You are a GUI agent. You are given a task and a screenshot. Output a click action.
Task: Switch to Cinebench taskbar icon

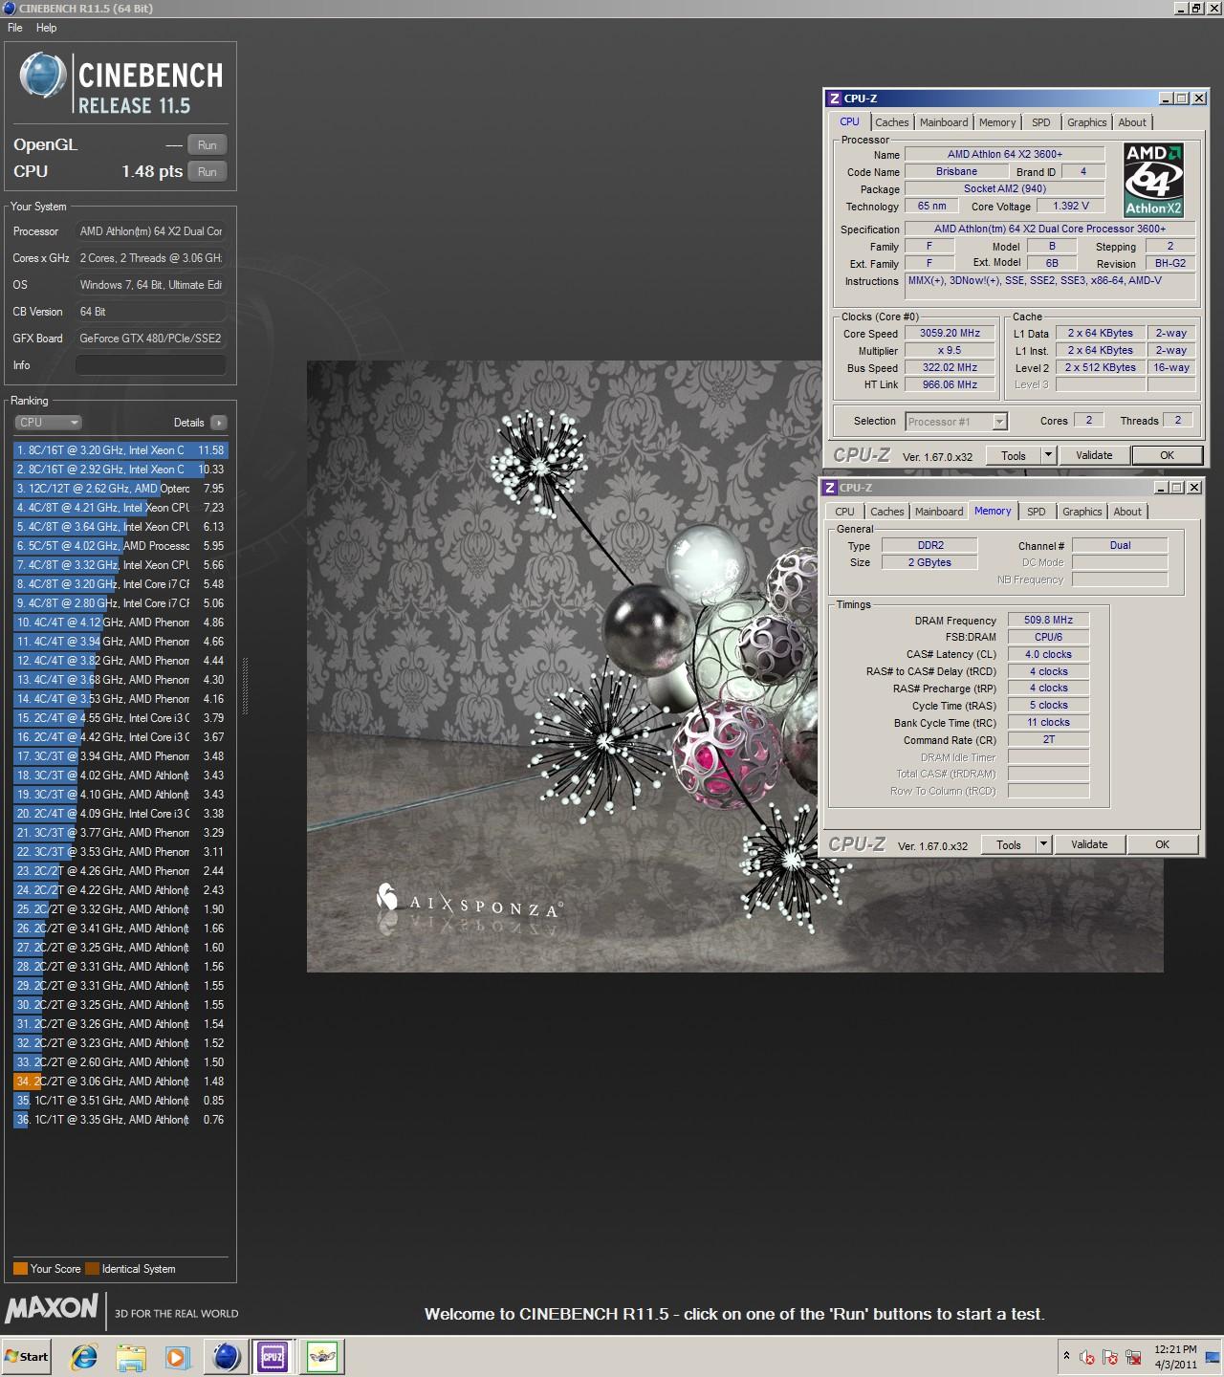pos(227,1356)
